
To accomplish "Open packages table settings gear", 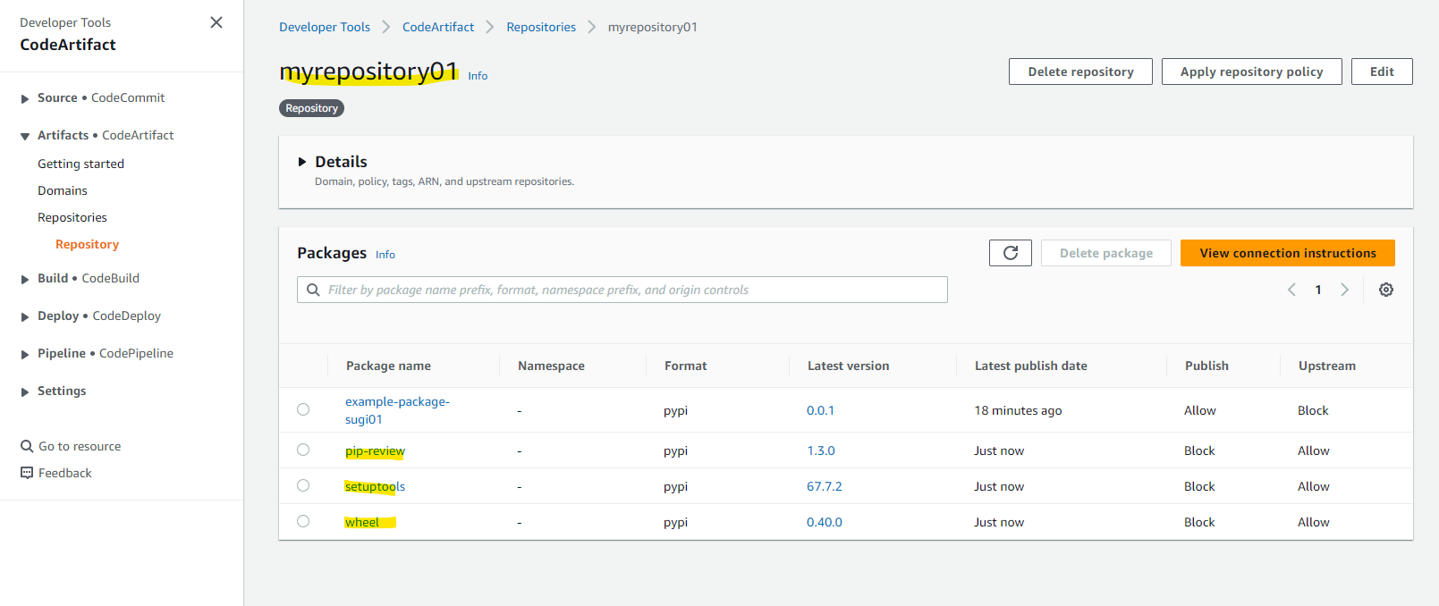I will coord(1386,290).
